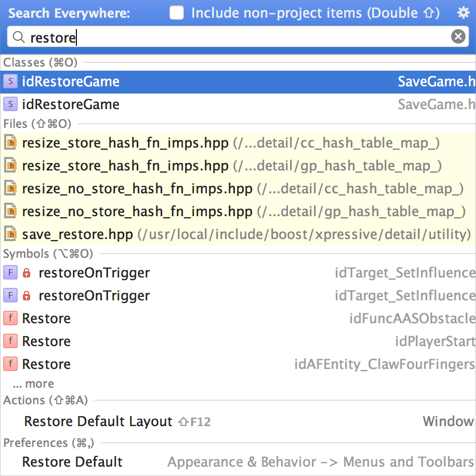Screen dimensions: 476x476
Task: Select the struct icon of the highlighted idRestoreGame
Action: (10, 82)
